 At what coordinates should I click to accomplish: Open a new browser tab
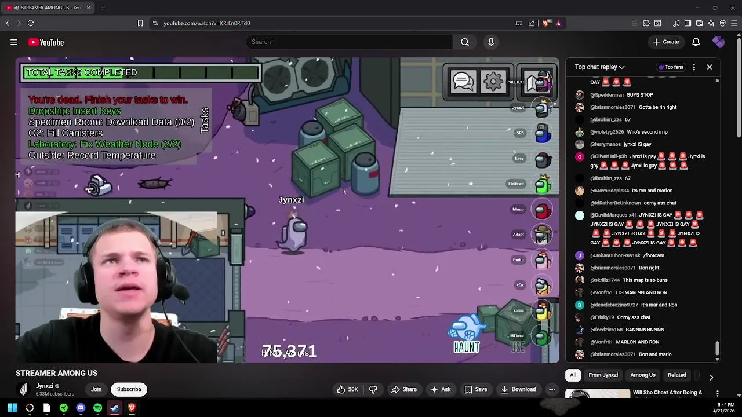point(103,8)
